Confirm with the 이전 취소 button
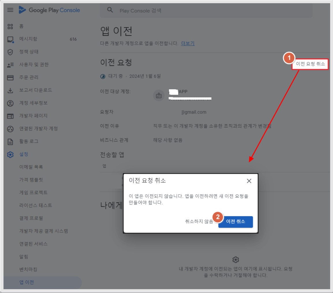 (x=235, y=222)
